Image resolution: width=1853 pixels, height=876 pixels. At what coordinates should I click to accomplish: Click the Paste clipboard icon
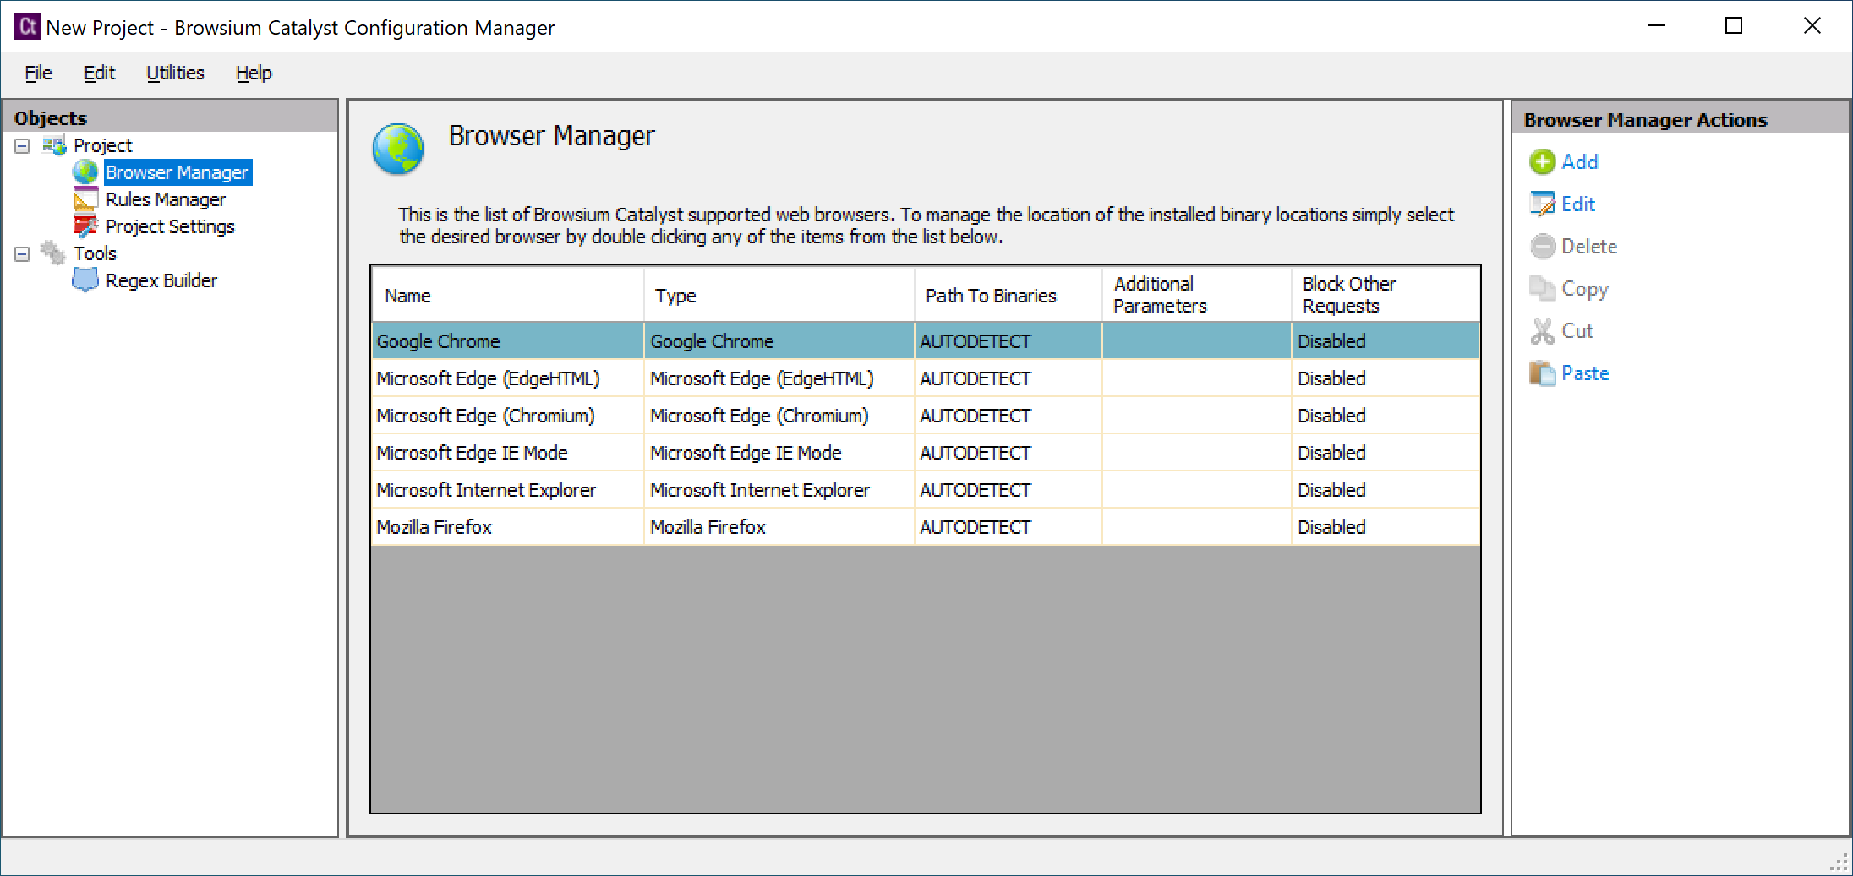pyautogui.click(x=1543, y=373)
